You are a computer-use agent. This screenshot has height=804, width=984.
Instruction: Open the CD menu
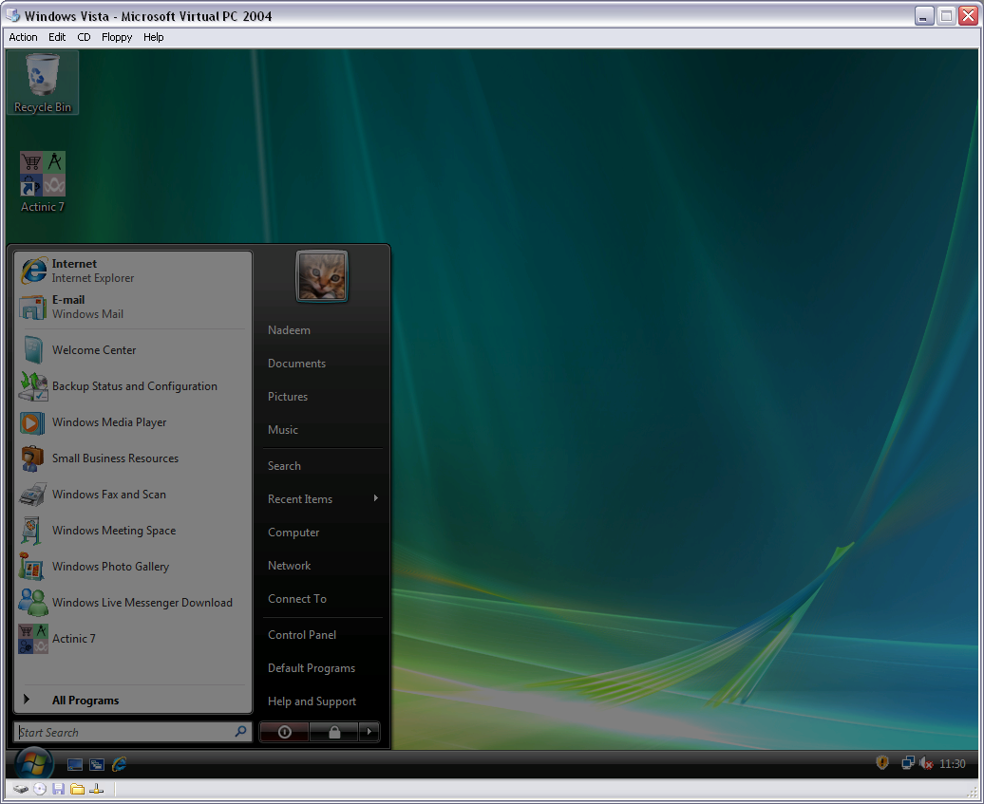tap(85, 37)
